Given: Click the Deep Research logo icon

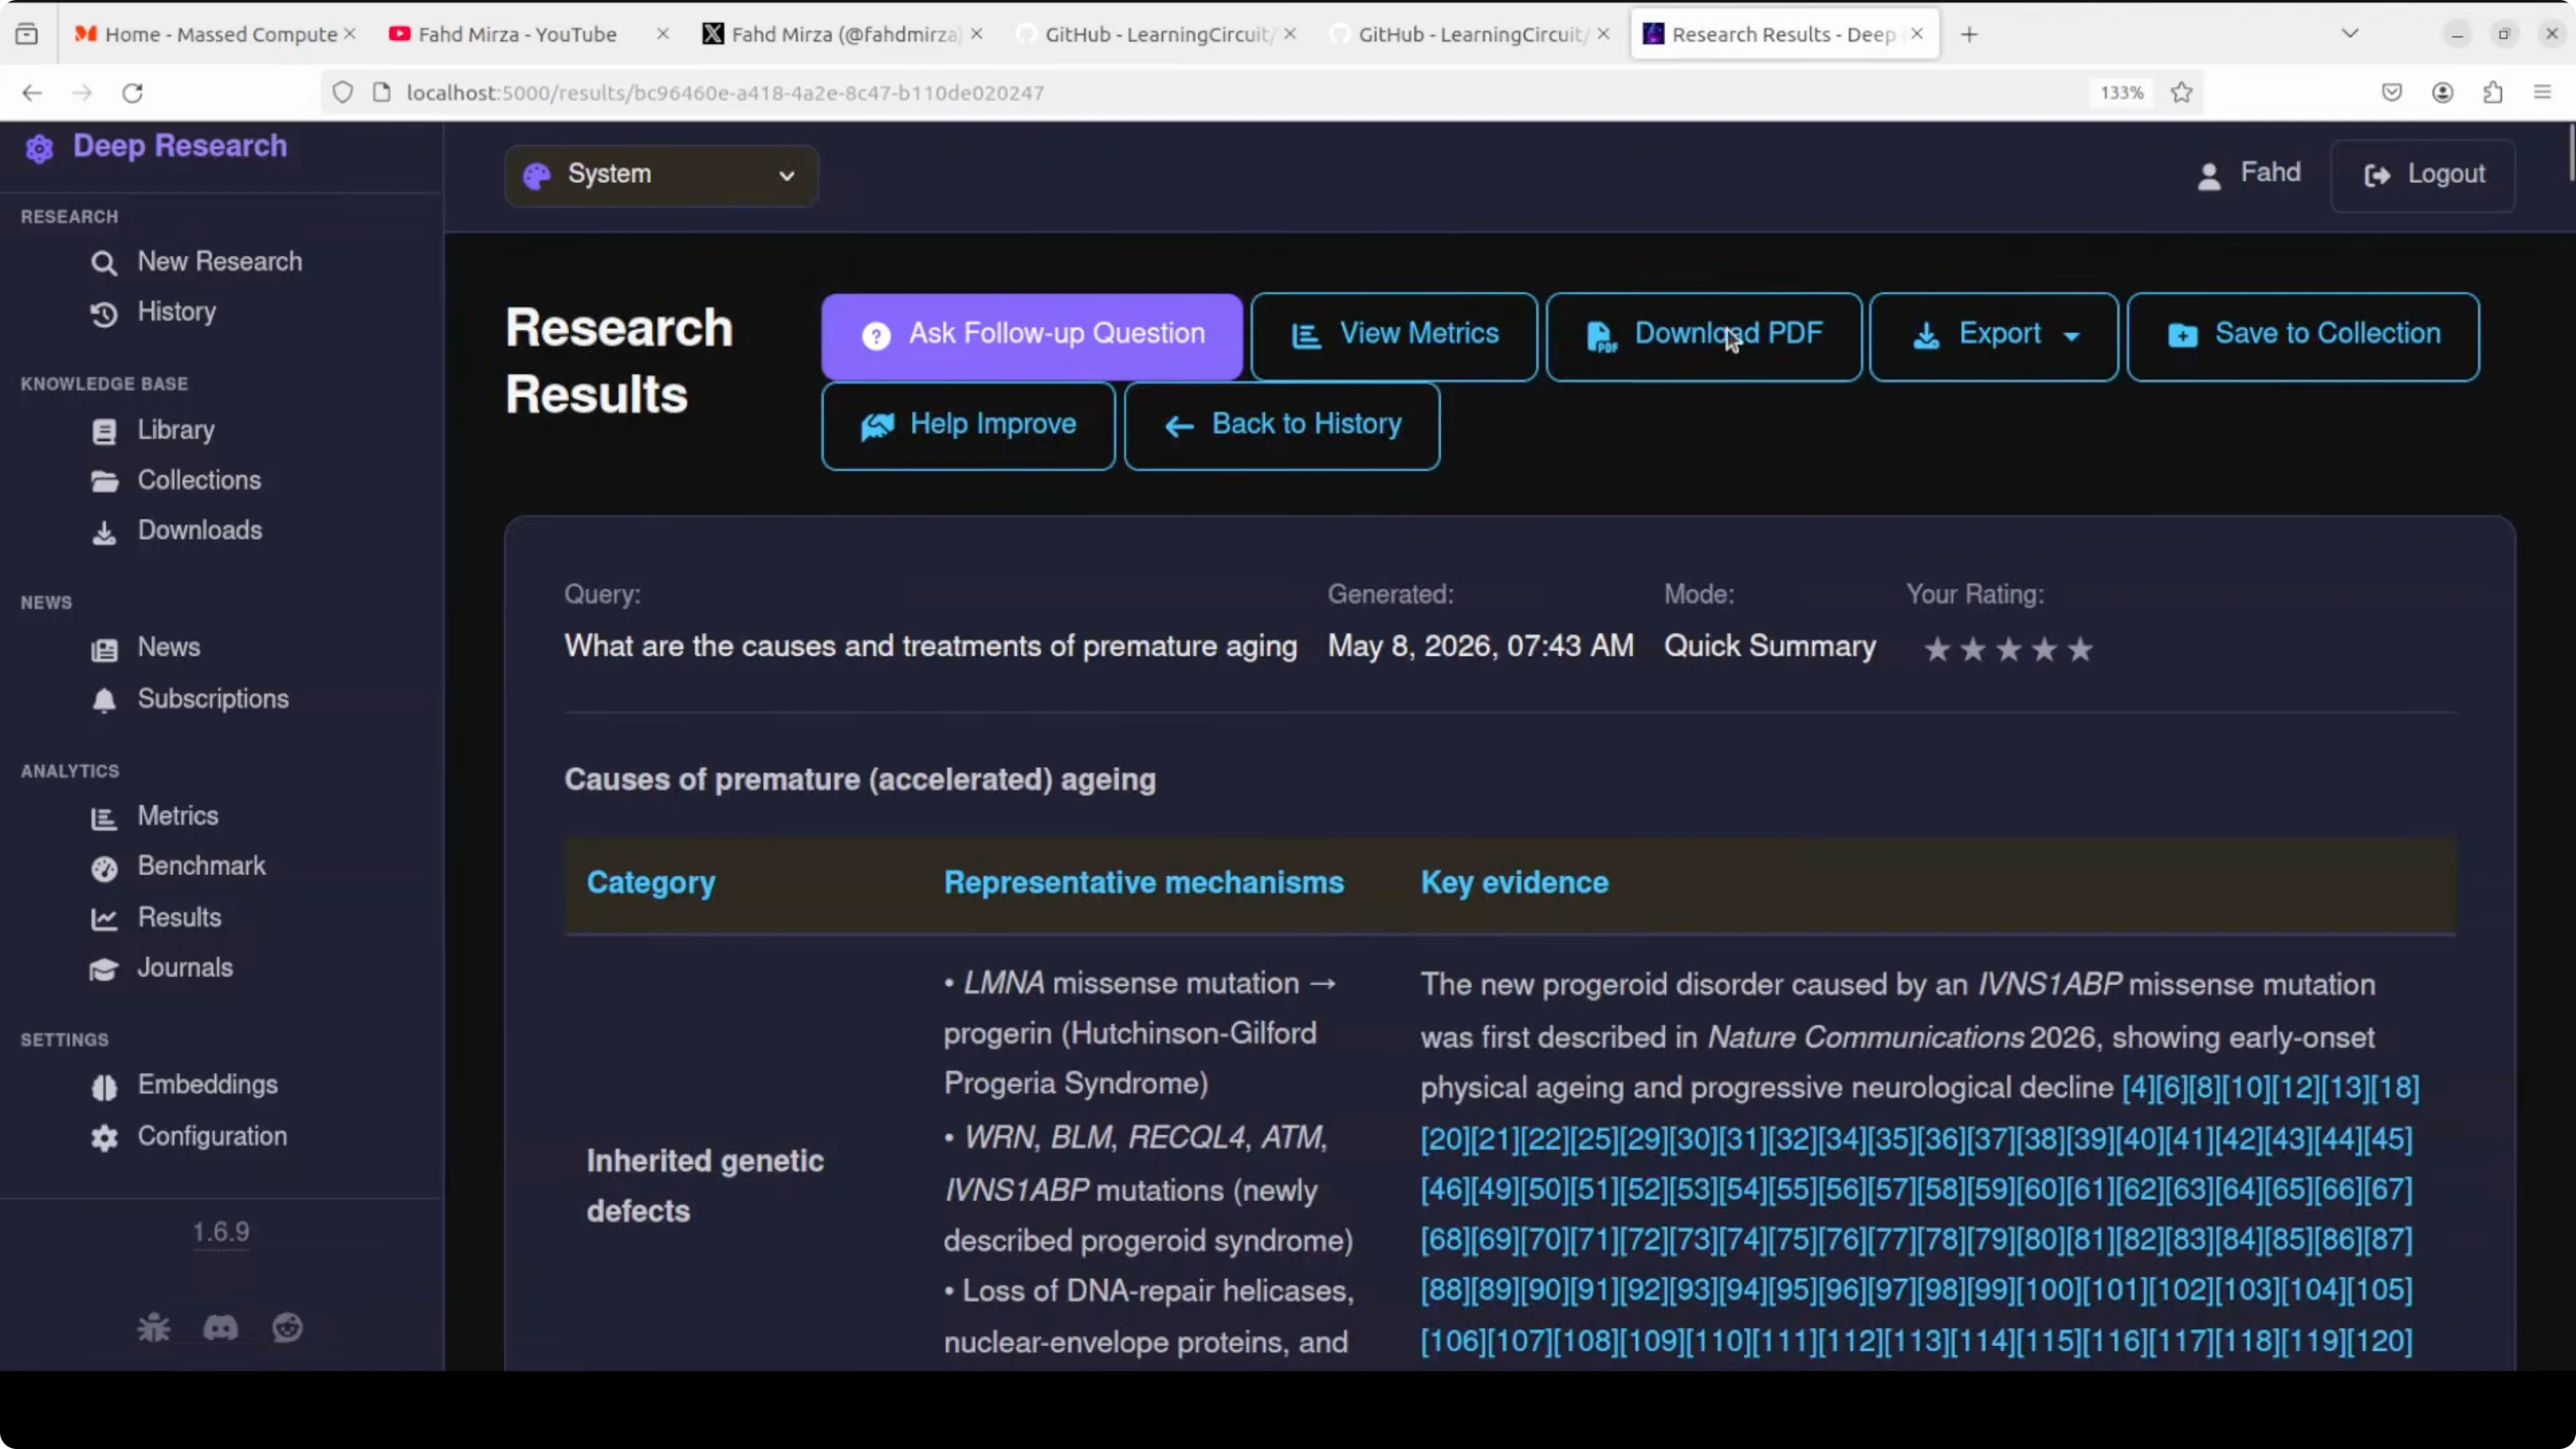Looking at the screenshot, I should (39, 148).
